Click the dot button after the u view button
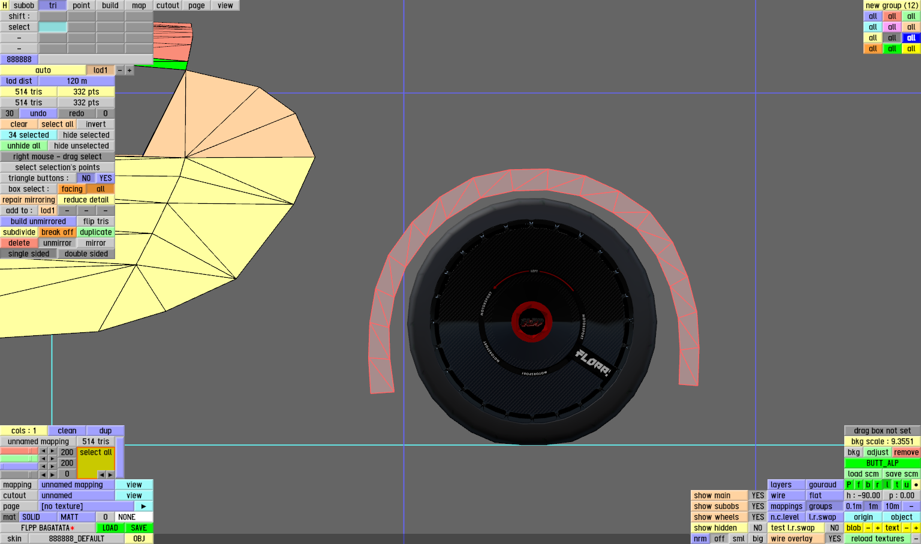Viewport: 921px width, 544px height. click(x=916, y=485)
